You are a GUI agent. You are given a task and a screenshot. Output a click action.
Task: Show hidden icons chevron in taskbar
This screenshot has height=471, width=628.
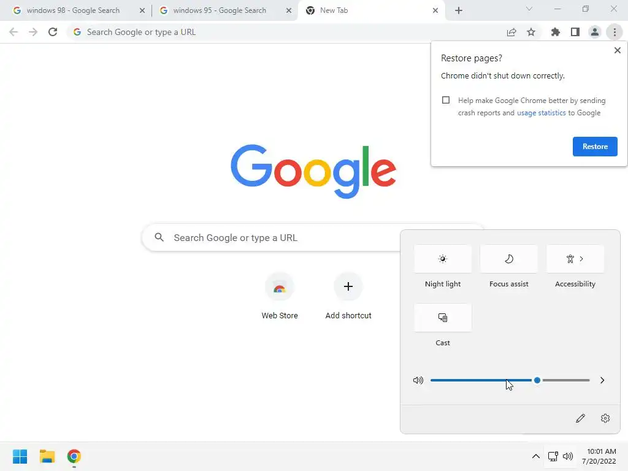click(535, 456)
